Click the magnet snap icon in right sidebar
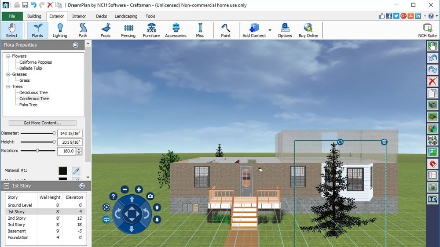The image size is (440, 247). (x=433, y=164)
